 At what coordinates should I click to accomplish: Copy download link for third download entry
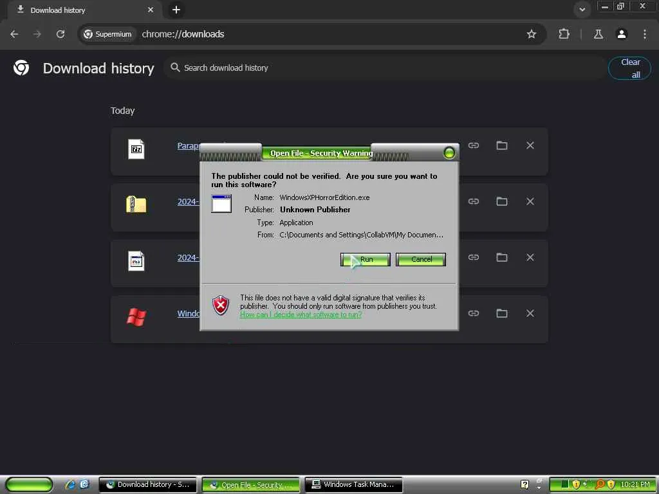pos(474,257)
